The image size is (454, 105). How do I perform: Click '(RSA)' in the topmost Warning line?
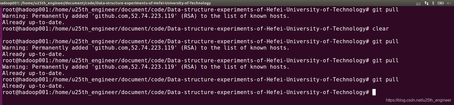coord(189,16)
